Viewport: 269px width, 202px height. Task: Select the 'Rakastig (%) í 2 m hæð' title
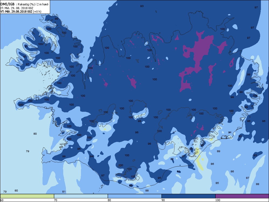(x=33, y=5)
